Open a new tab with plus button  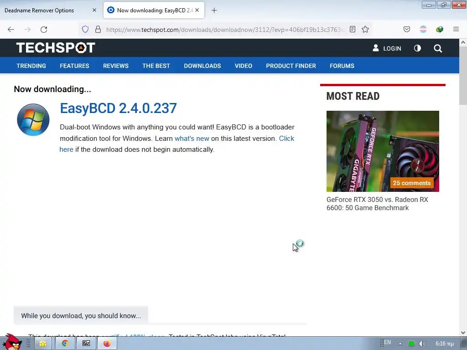[x=214, y=10]
